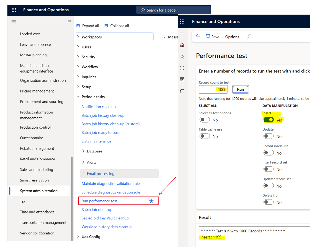Image resolution: width=310 pixels, height=247 pixels.
Task: Open the app launcher waffle icon
Action: pyautogui.click(x=182, y=22)
